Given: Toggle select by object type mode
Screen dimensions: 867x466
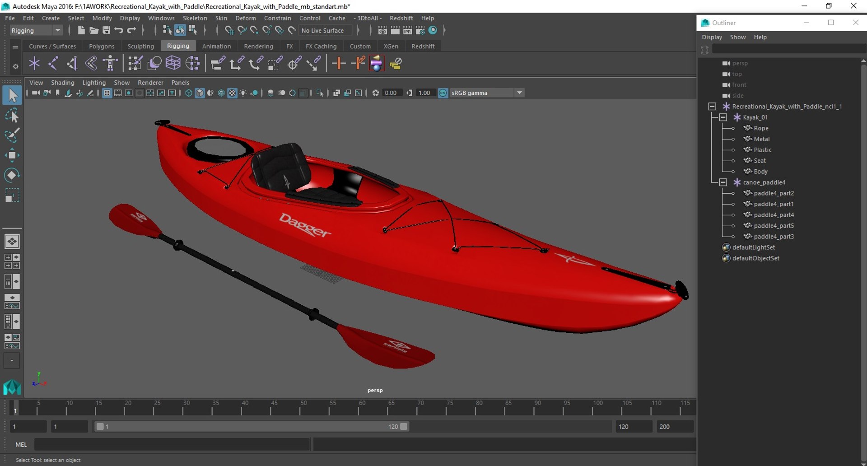Looking at the screenshot, I should coord(180,30).
